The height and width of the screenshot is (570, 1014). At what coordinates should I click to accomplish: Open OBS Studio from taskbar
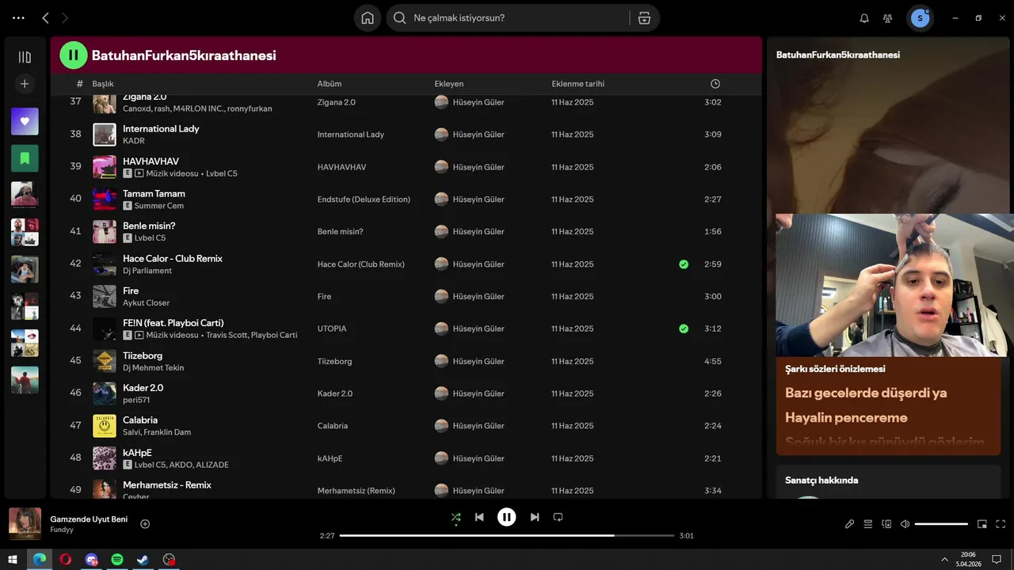pos(169,560)
